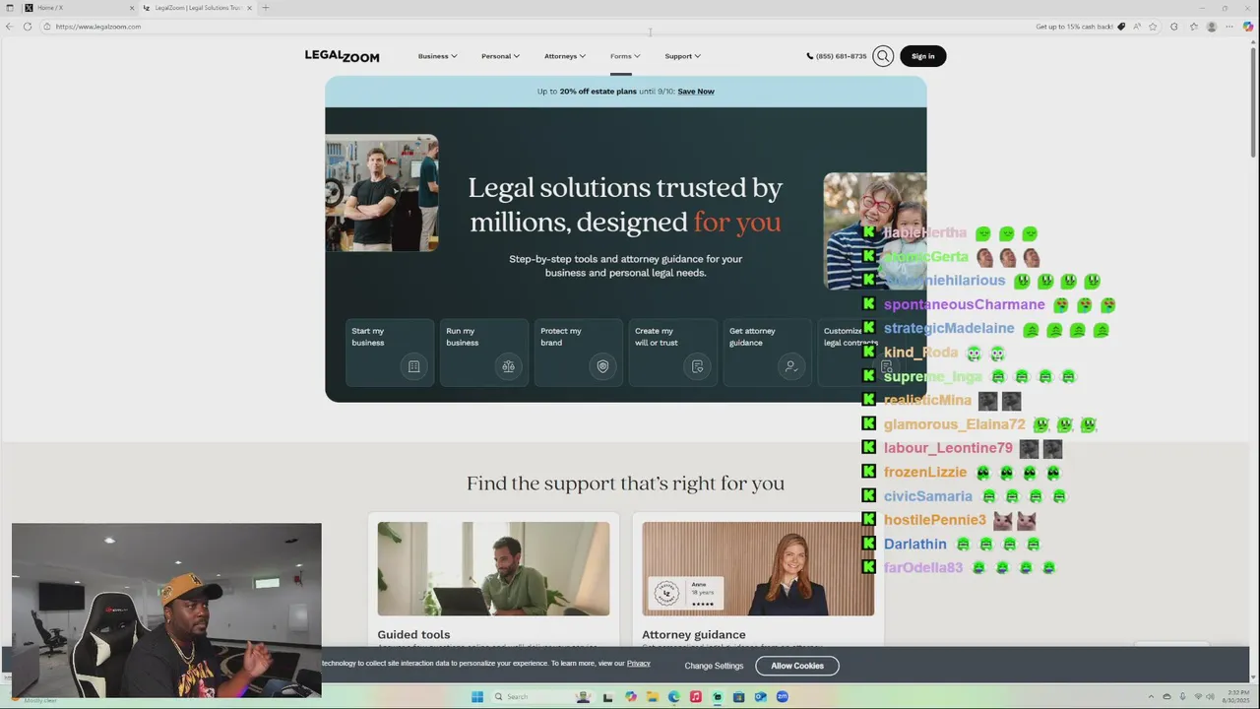Click the building icon on Start my business

[x=413, y=366]
